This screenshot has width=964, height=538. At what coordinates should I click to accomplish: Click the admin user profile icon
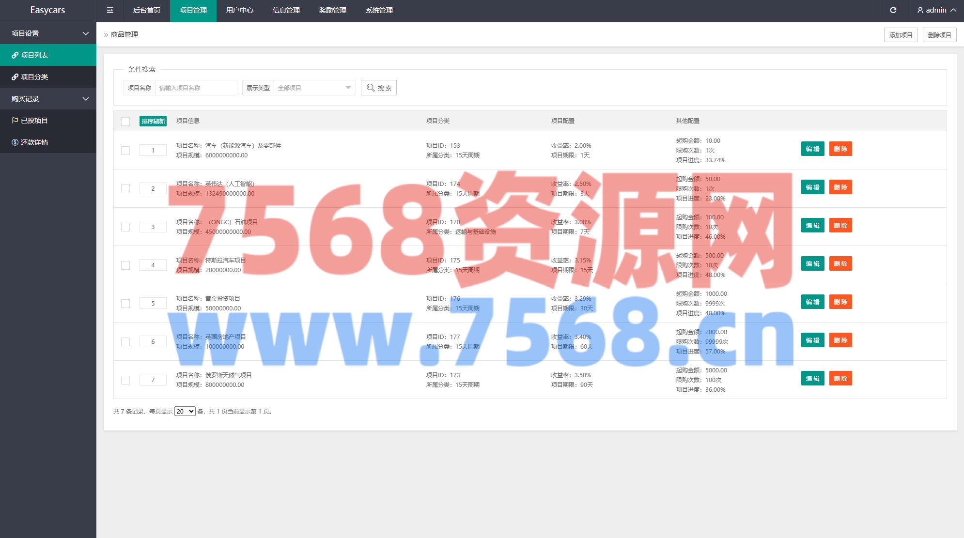(920, 10)
